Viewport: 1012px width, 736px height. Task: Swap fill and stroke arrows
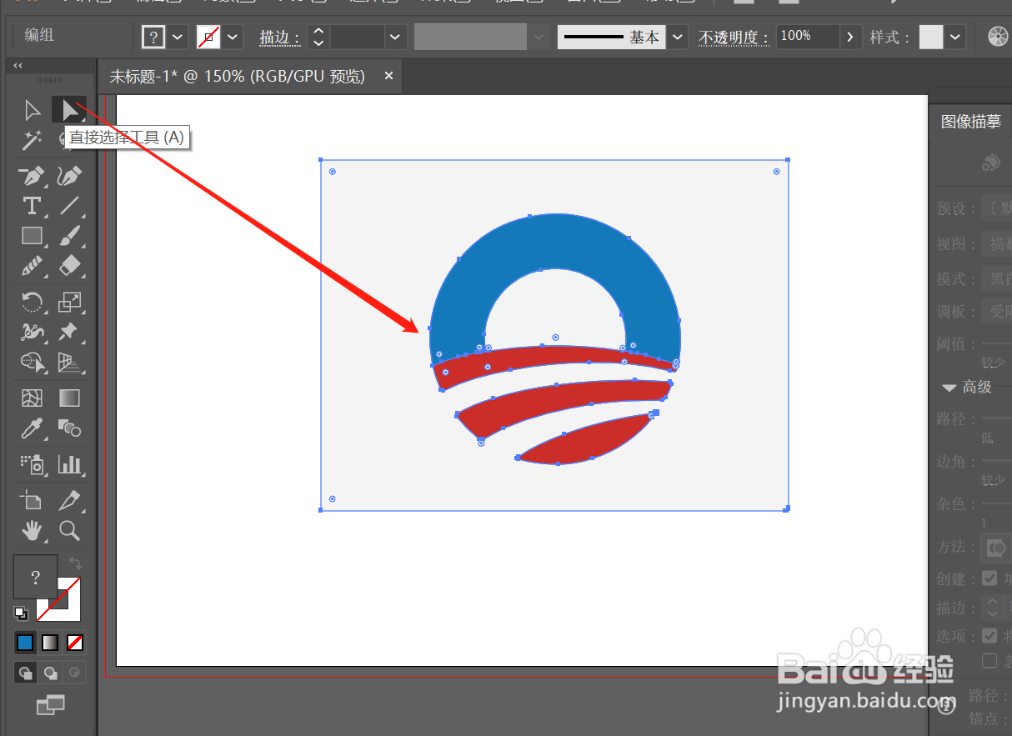point(75,563)
